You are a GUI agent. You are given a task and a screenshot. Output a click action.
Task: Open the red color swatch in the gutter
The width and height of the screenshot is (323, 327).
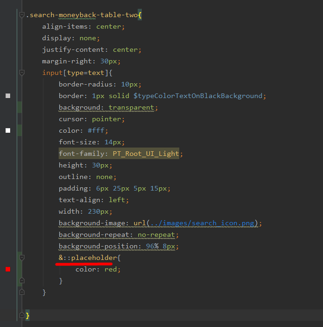coord(8,269)
